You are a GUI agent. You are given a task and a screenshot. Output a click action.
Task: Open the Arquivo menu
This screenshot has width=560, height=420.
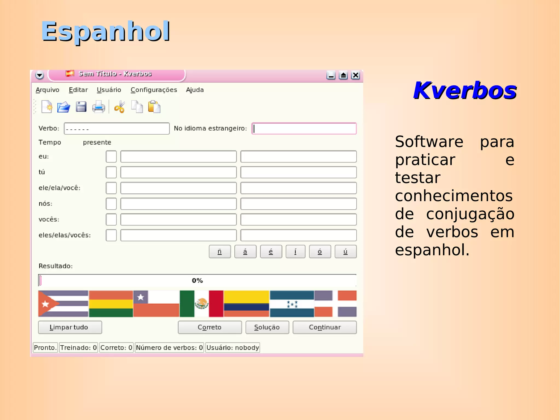(47, 90)
